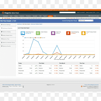The height and width of the screenshot is (101, 101).
Task: Click Get help for this page link
Action: coord(94,16)
